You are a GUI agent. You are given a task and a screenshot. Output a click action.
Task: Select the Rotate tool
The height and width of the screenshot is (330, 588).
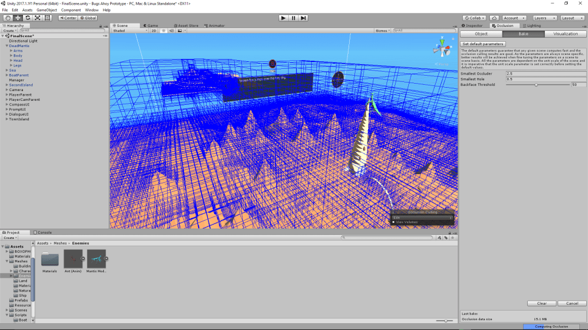point(28,18)
